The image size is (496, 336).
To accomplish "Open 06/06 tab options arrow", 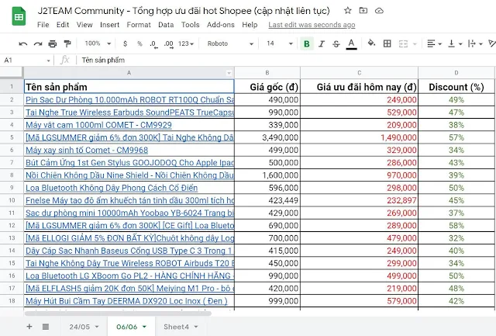I will (x=145, y=327).
